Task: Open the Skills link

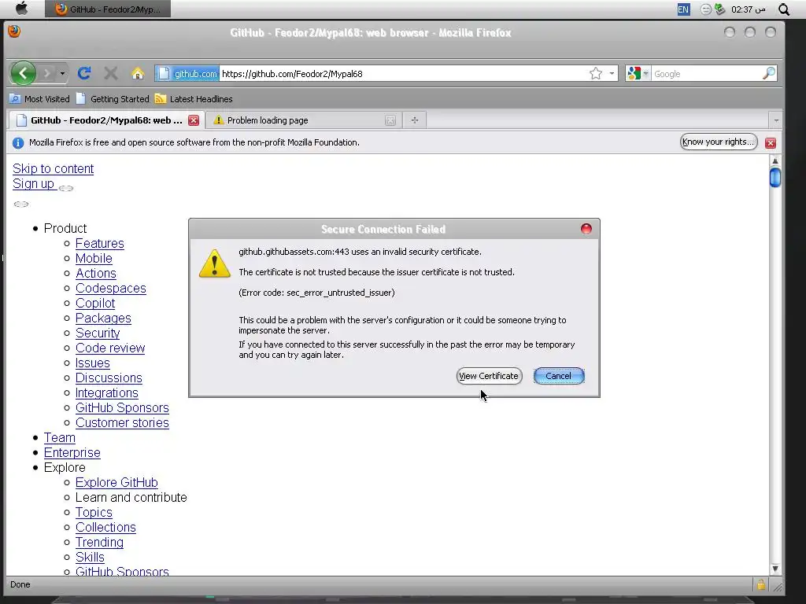Action: (x=90, y=557)
